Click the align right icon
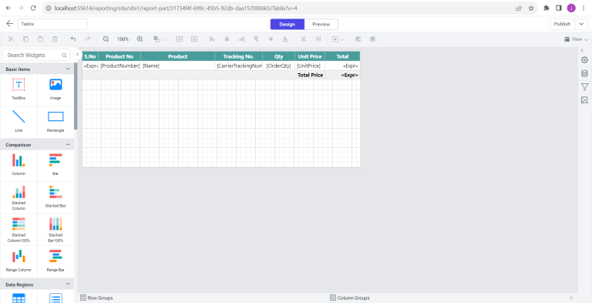The width and height of the screenshot is (592, 303). [241, 39]
